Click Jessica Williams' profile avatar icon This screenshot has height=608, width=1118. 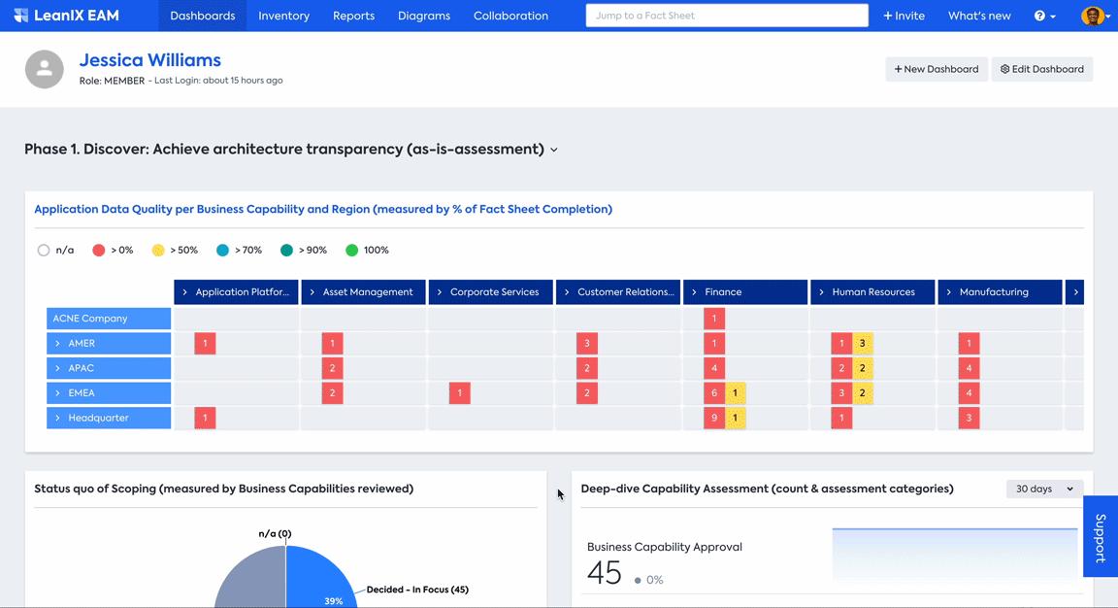tap(45, 69)
